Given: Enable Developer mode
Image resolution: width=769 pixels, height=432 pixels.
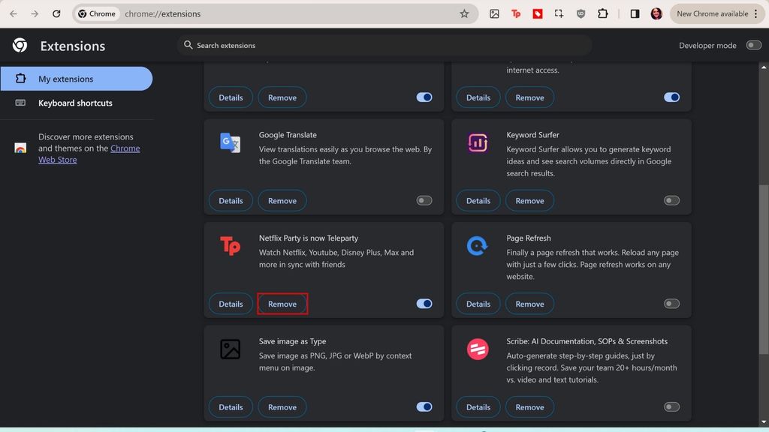Looking at the screenshot, I should (753, 45).
